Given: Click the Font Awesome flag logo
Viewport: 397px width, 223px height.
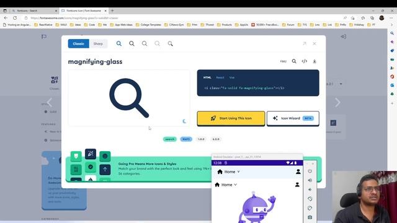Looking at the screenshot, I should [x=44, y=37].
